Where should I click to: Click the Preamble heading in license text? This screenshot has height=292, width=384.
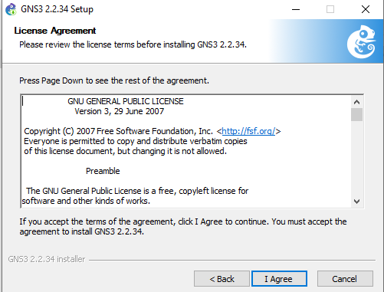pyautogui.click(x=103, y=171)
